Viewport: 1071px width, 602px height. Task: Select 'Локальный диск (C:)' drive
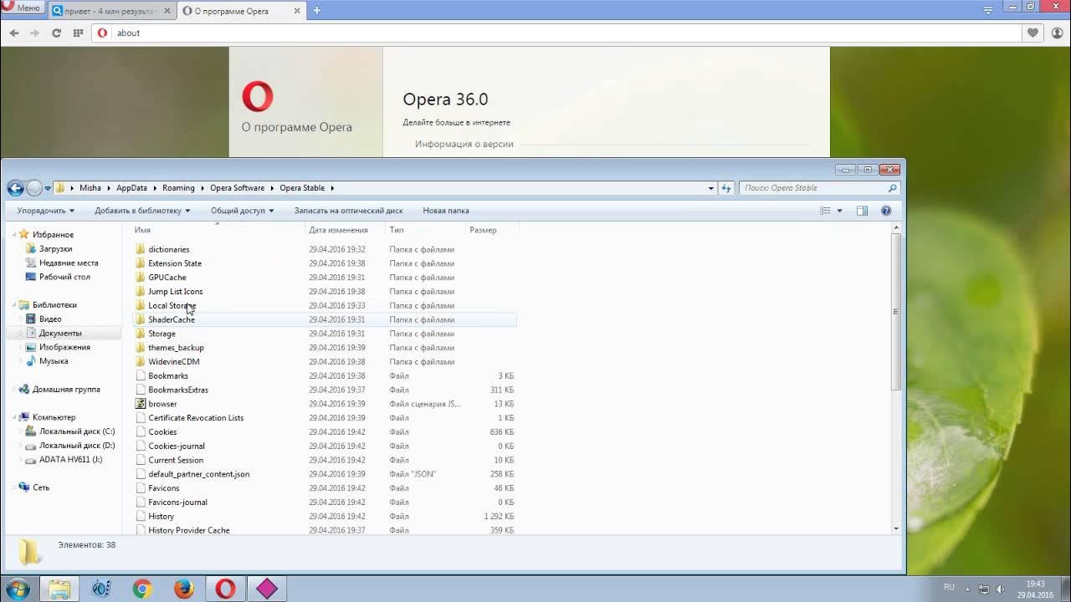(76, 431)
